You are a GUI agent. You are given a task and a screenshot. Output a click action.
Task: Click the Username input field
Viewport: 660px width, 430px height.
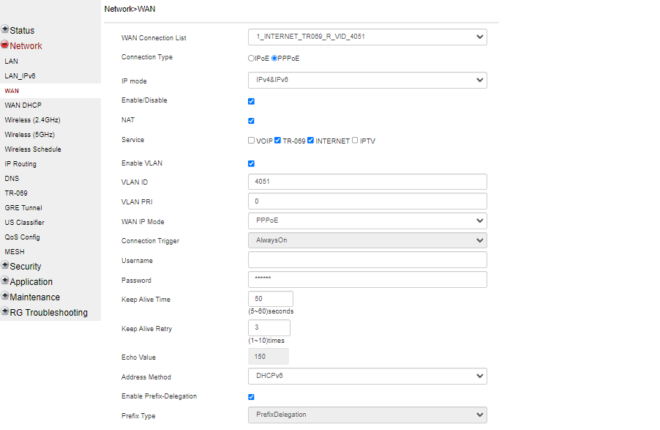367,260
